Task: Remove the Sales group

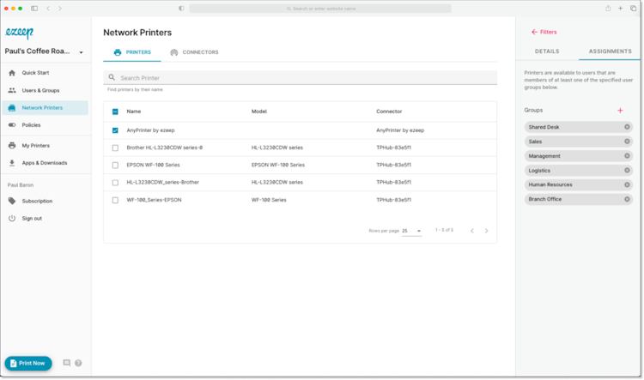Action: pos(627,142)
